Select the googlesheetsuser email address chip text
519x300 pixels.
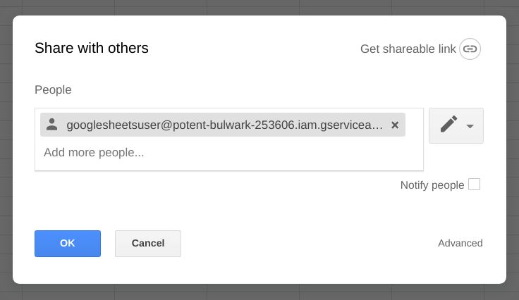(x=224, y=125)
